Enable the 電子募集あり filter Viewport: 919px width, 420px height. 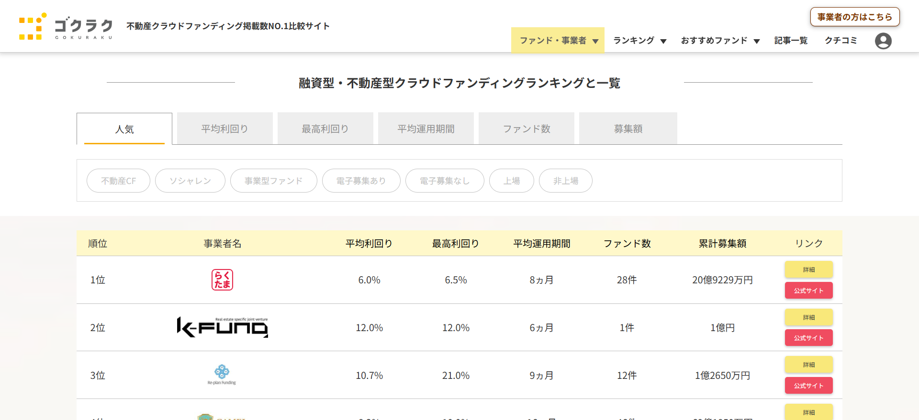[361, 181]
